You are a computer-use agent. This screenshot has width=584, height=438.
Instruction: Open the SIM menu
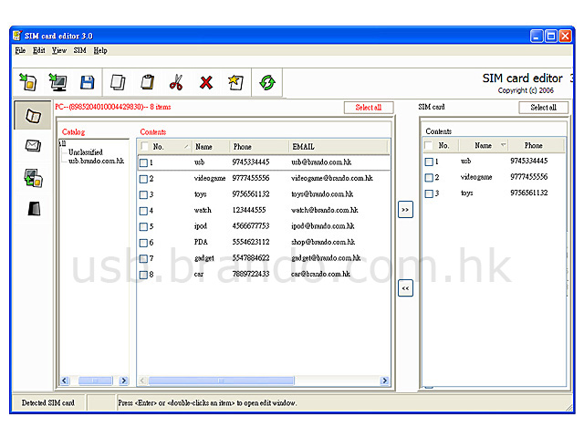click(79, 51)
